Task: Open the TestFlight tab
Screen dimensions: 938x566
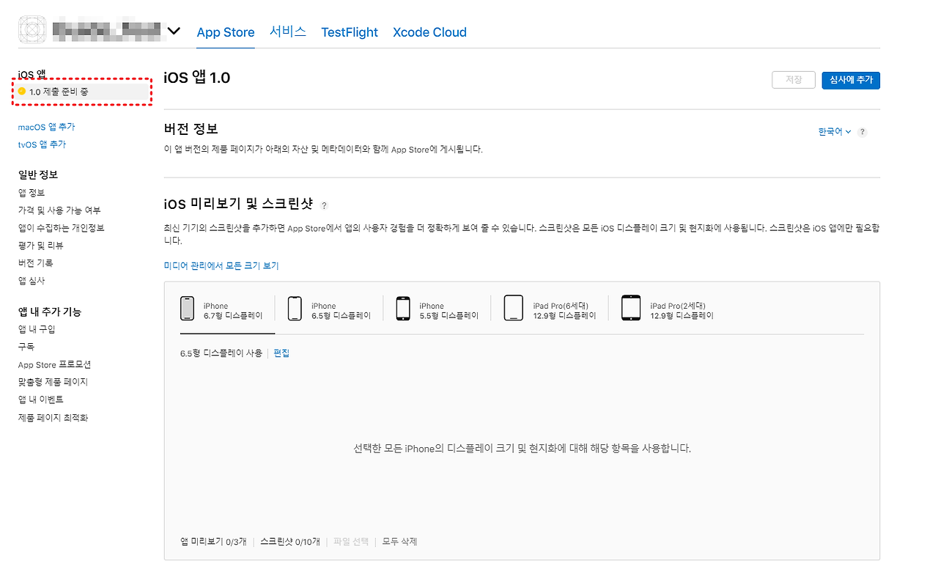Action: [x=350, y=32]
